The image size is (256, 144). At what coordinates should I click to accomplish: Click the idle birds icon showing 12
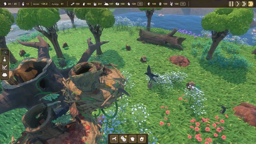point(23,4)
